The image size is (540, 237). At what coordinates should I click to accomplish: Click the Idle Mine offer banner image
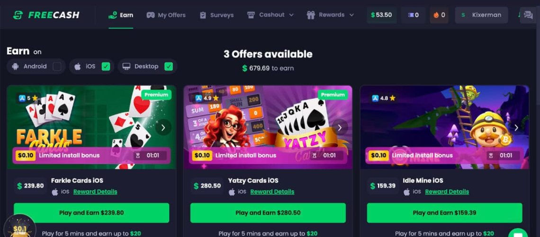coord(445,127)
